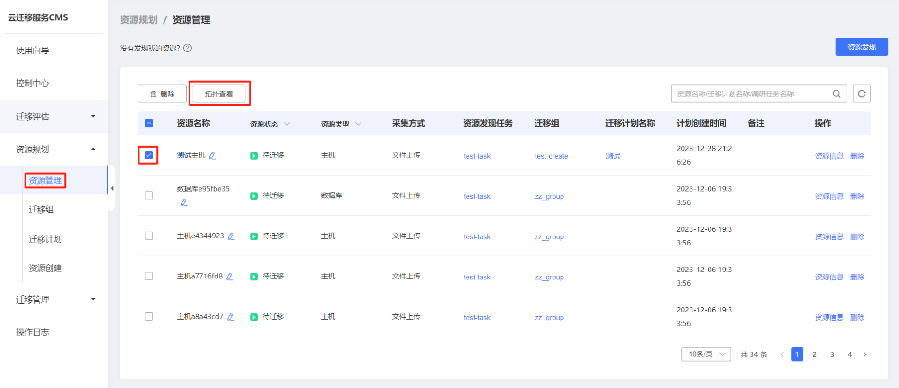Viewport: 899px width, 388px height.
Task: Check the 主机a8a43cd7 row checkbox
Action: tap(148, 316)
